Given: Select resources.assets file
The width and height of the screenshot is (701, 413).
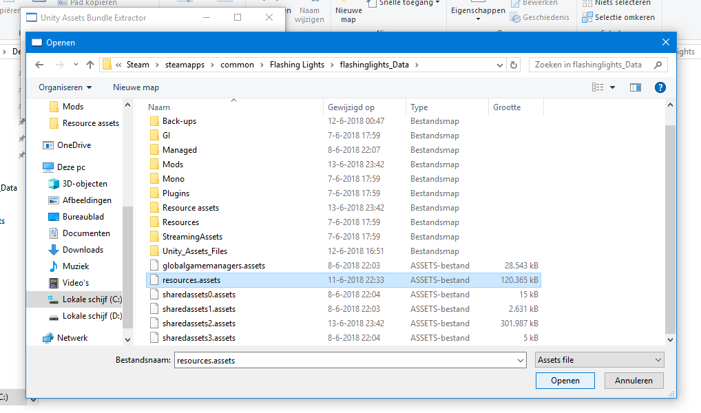Looking at the screenshot, I should [344, 280].
